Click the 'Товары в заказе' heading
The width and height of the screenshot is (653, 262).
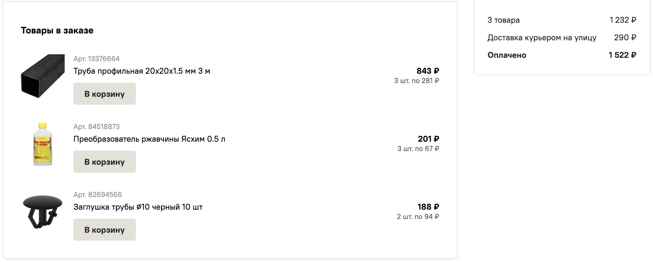[x=57, y=30]
